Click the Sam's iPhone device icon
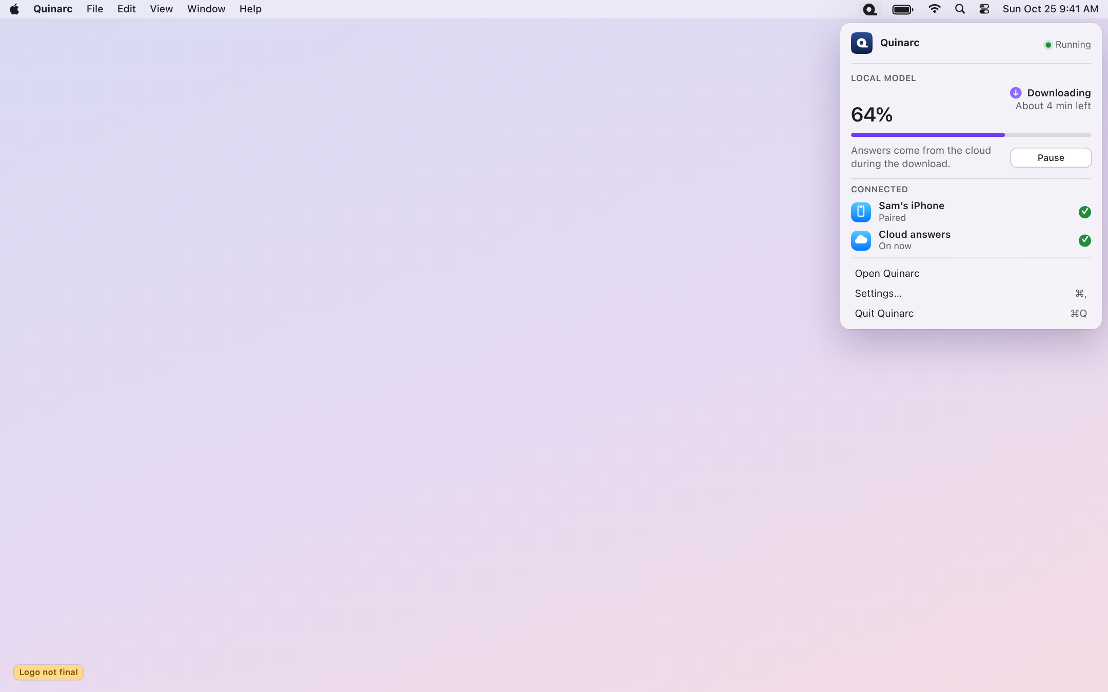This screenshot has width=1108, height=692. tap(861, 212)
